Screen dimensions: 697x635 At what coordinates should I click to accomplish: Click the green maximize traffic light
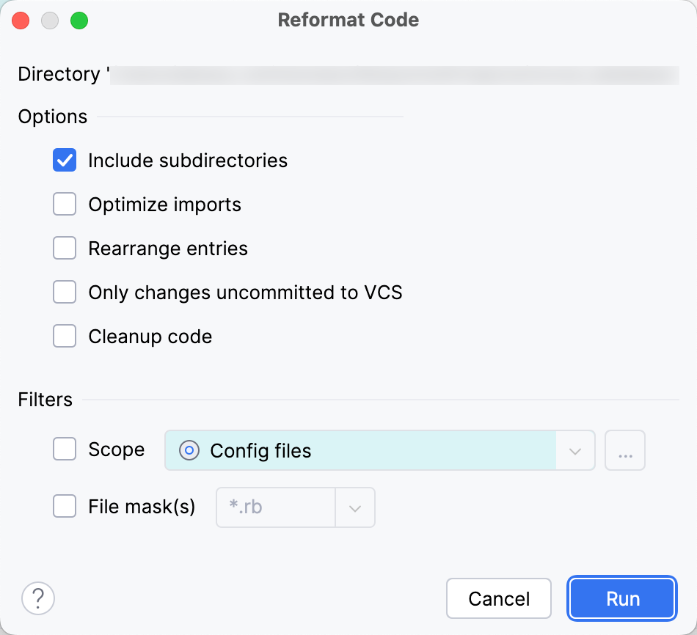[79, 21]
